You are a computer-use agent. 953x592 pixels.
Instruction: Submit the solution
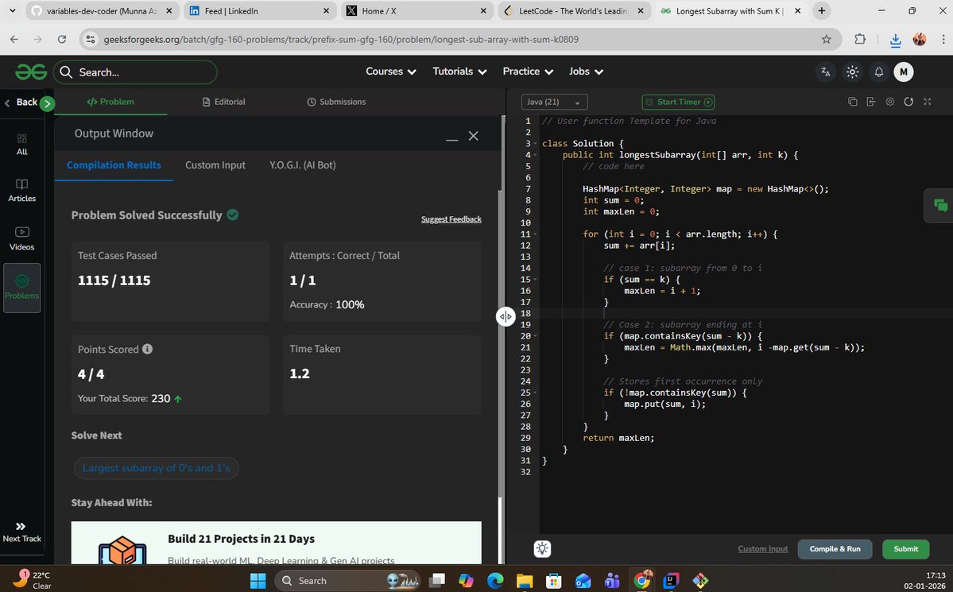905,549
